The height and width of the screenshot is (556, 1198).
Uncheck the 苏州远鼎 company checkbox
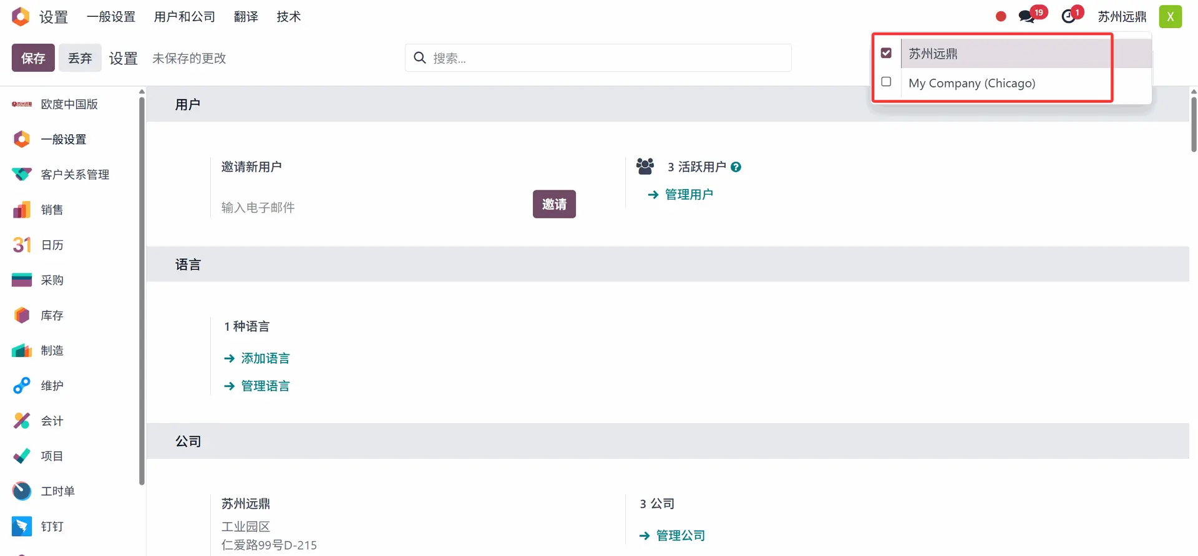(886, 53)
